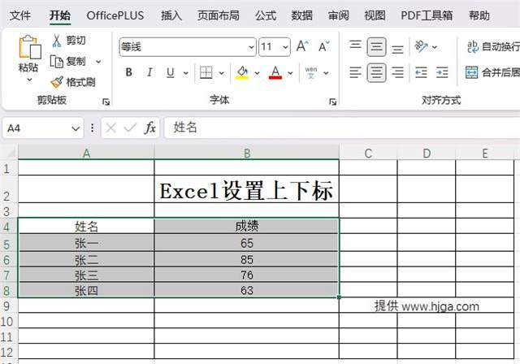Expand the Name Box A4 dropdown
Screen dimensions: 520x364
76,128
